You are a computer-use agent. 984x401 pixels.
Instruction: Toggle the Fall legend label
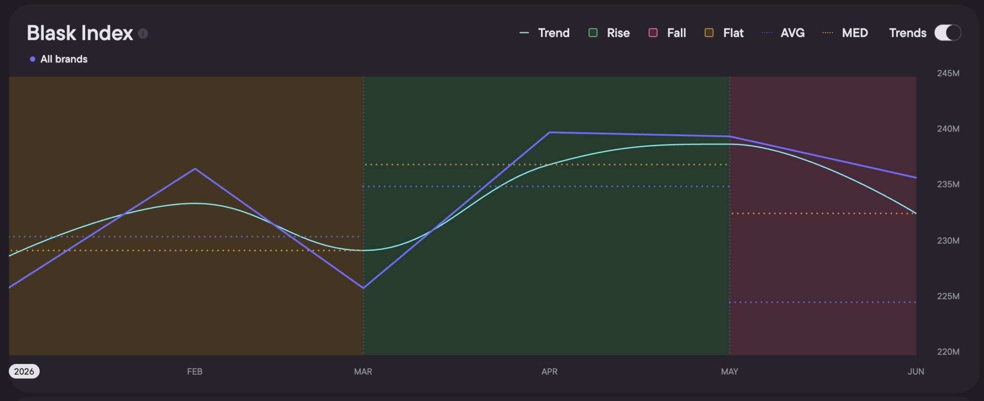[x=676, y=33]
